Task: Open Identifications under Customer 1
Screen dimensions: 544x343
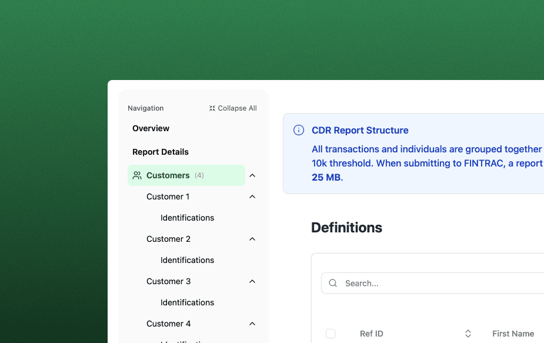Action: click(187, 218)
